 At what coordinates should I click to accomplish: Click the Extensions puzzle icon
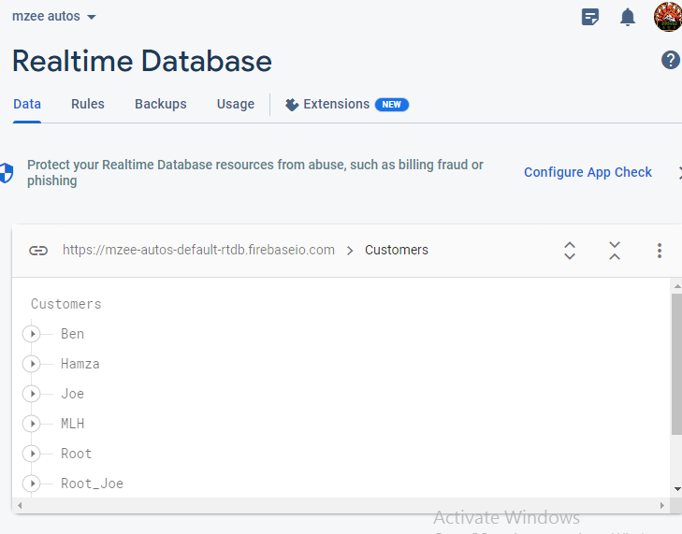pos(292,105)
